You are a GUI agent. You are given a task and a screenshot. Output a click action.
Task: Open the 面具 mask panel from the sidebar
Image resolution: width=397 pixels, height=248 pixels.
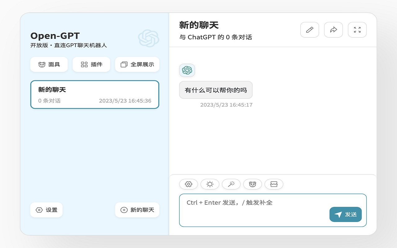tap(49, 64)
